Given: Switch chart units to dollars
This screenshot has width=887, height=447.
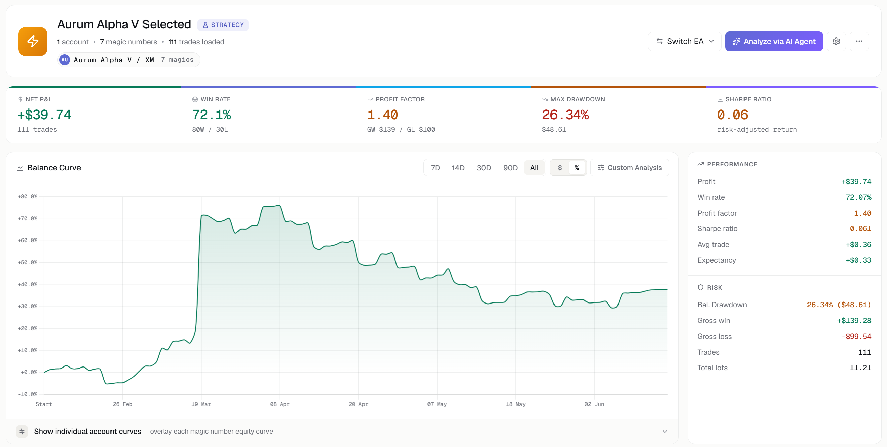Looking at the screenshot, I should coord(560,168).
